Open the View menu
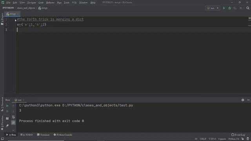Image resolution: width=251 pixels, height=141 pixels. pos(22,3)
